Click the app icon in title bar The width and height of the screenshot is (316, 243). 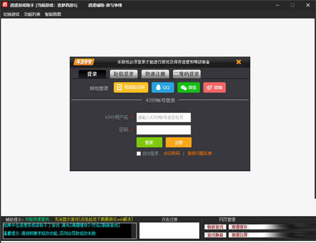(x=5, y=4)
